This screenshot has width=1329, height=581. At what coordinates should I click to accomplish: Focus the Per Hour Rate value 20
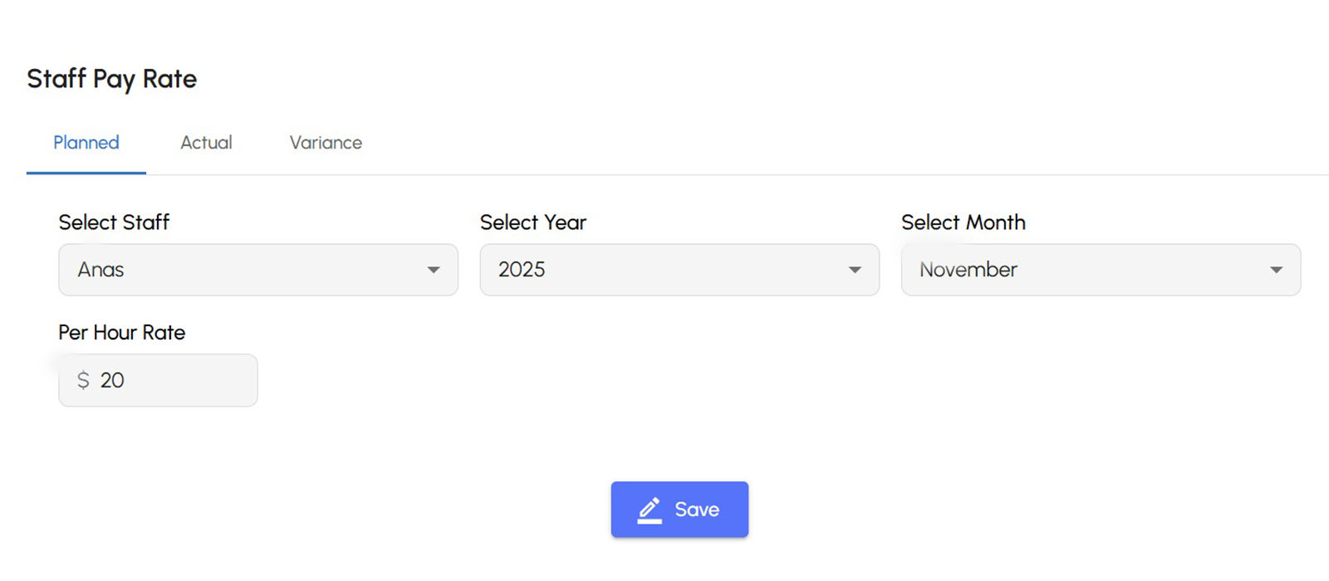click(112, 380)
